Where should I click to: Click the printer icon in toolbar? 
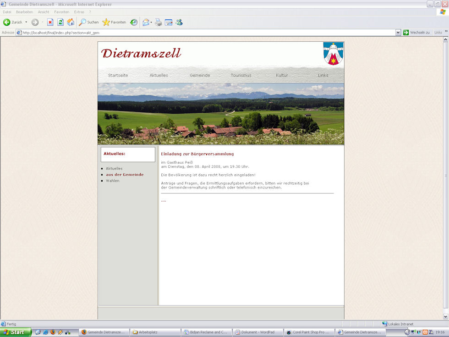pos(159,22)
